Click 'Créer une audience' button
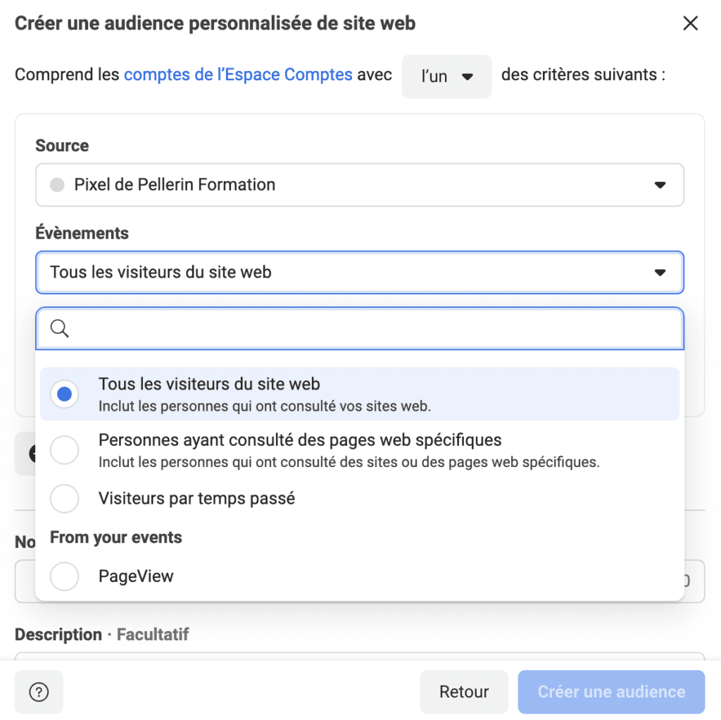Viewport: 721px width, 720px height. [611, 692]
